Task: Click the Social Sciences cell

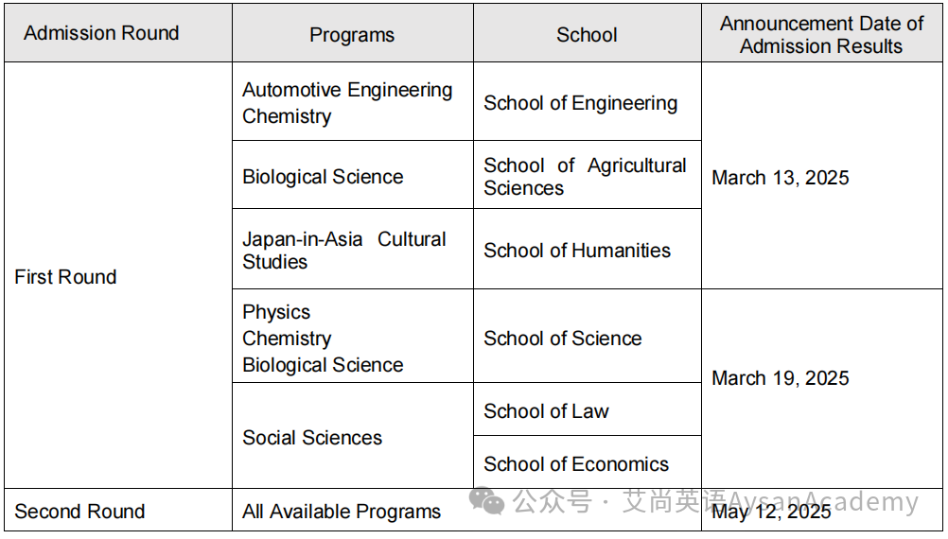Action: click(353, 436)
